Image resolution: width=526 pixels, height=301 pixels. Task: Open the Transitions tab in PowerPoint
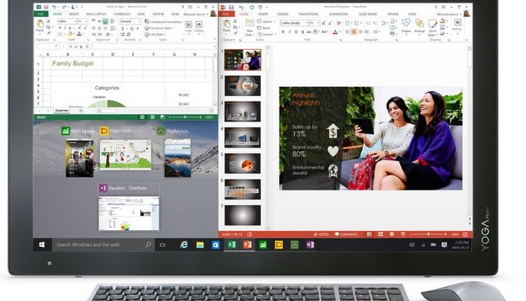(307, 13)
